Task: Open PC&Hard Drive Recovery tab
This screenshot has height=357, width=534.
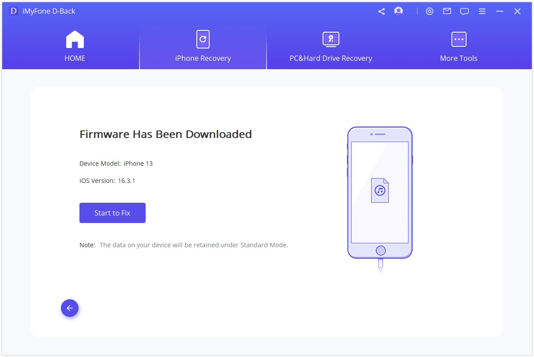Action: [x=331, y=46]
